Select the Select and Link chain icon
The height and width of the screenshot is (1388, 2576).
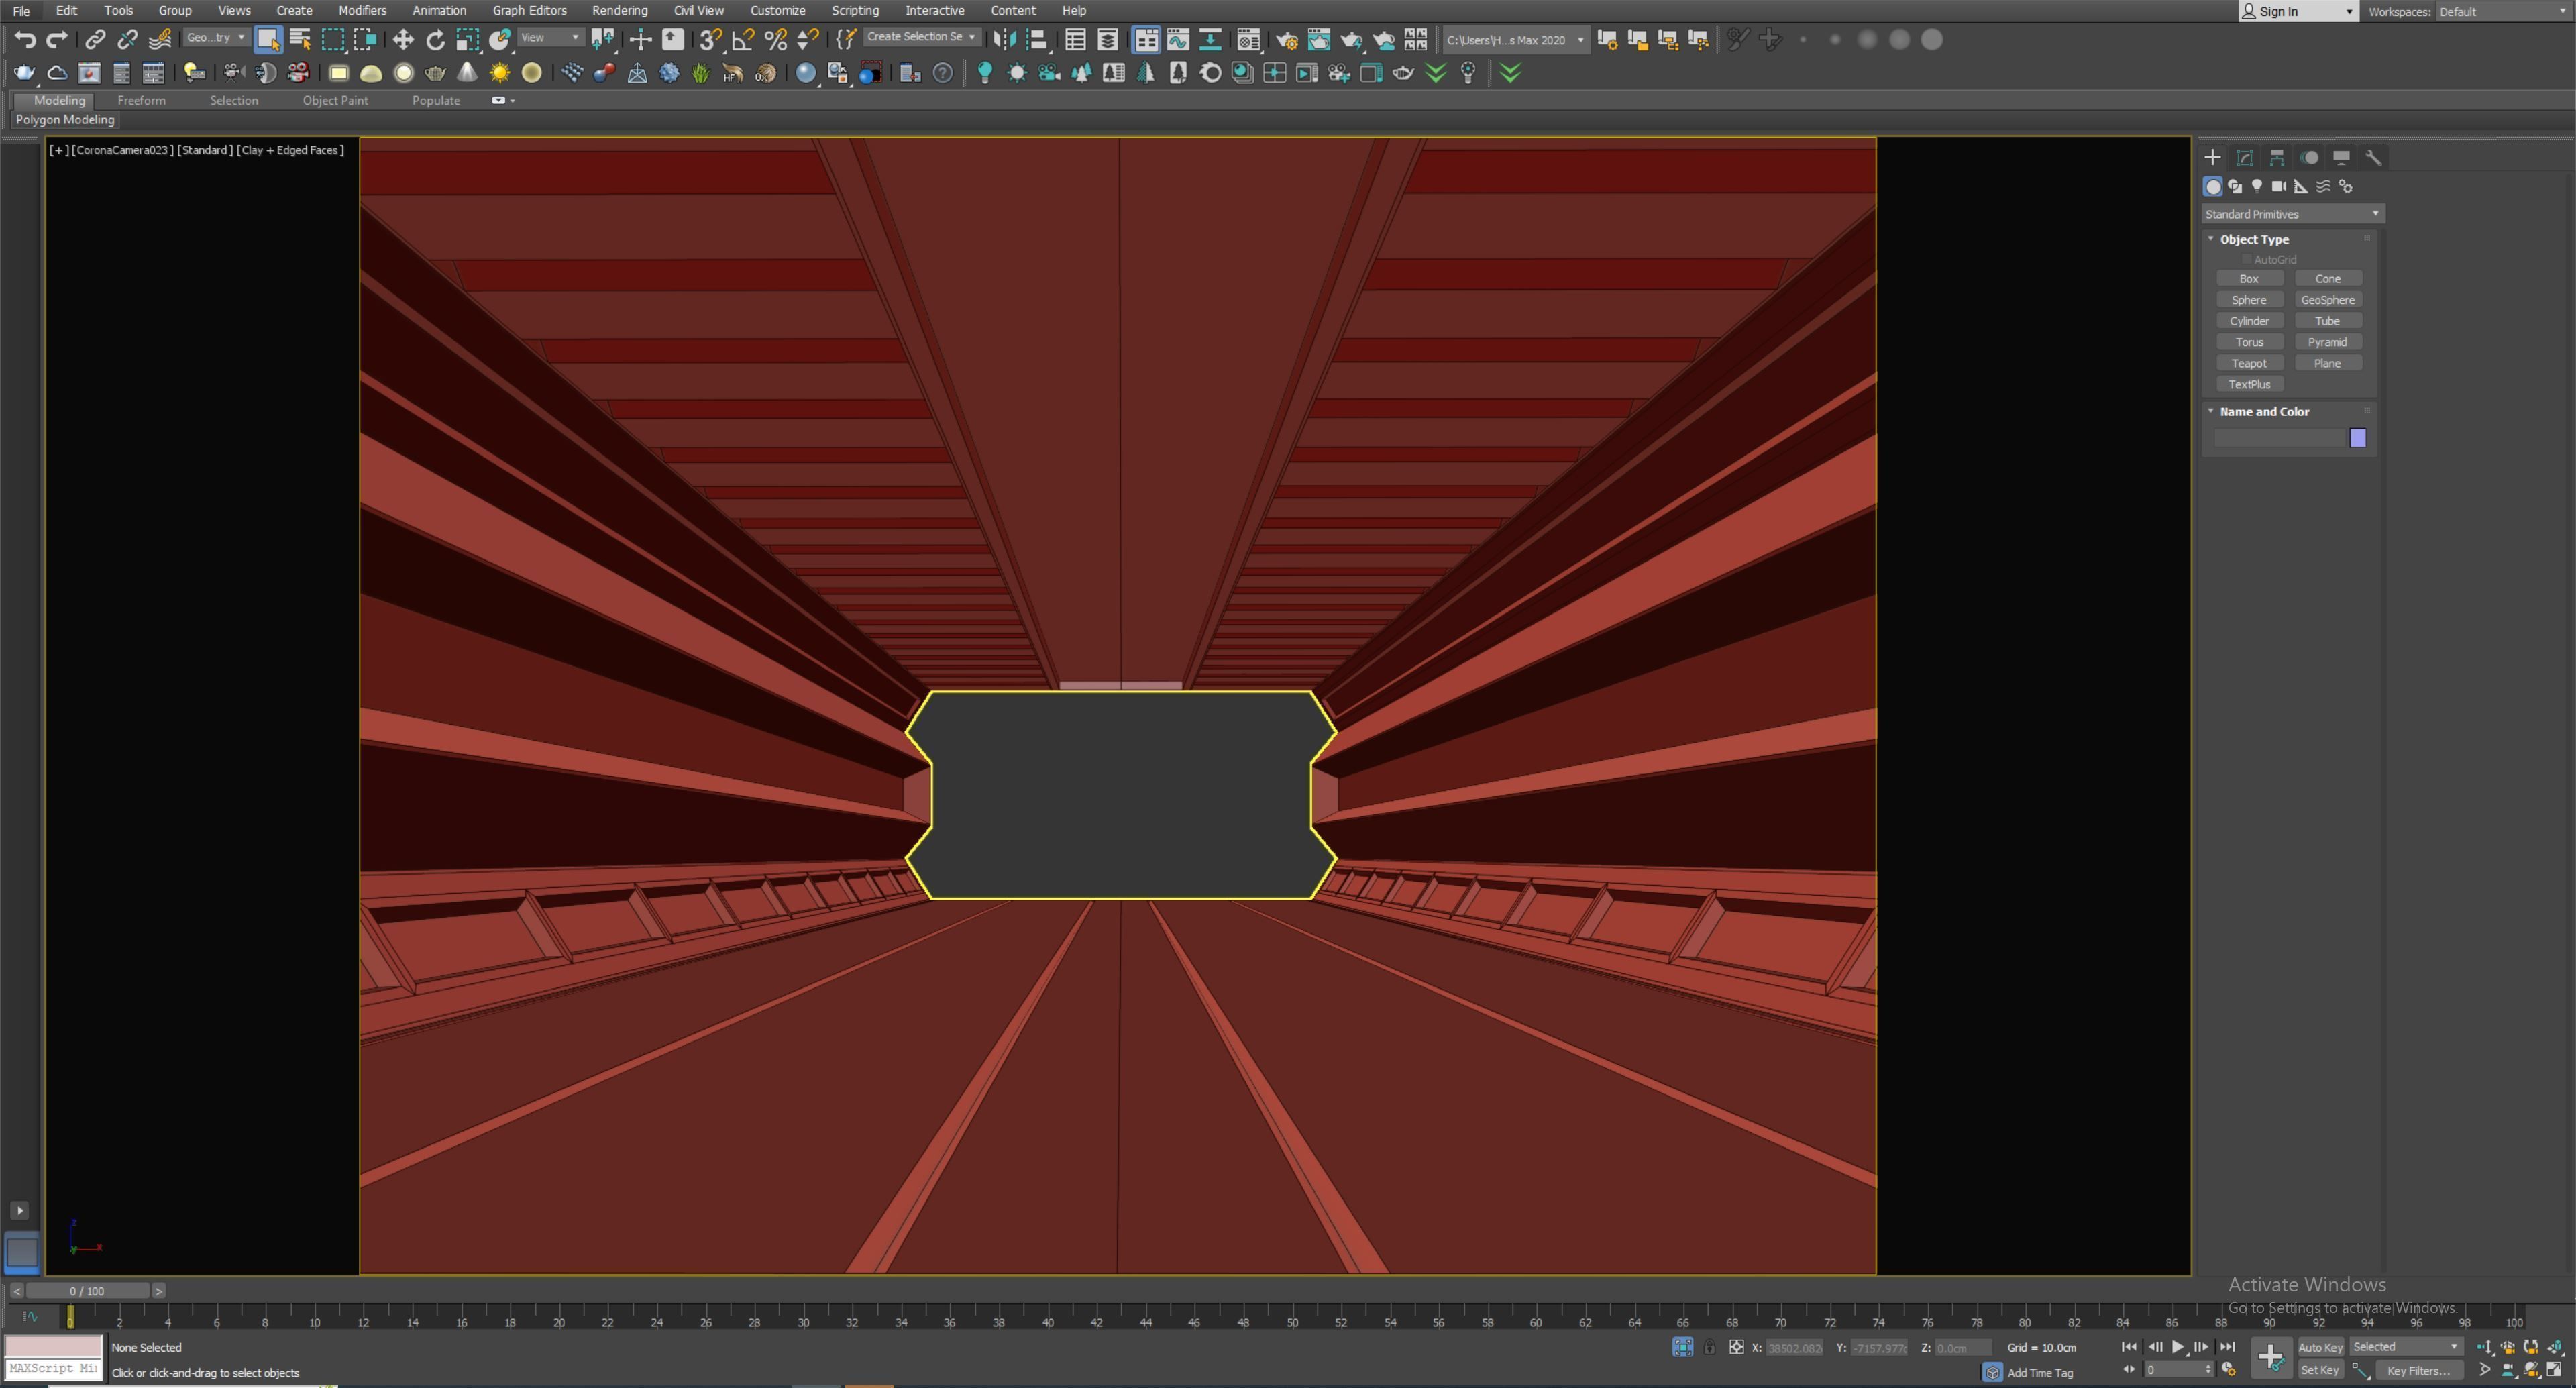tap(95, 40)
